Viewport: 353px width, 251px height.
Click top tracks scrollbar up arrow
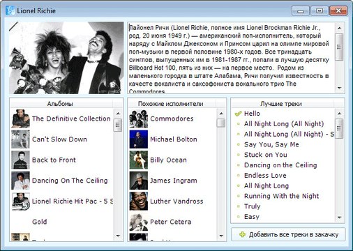pyautogui.click(x=339, y=114)
